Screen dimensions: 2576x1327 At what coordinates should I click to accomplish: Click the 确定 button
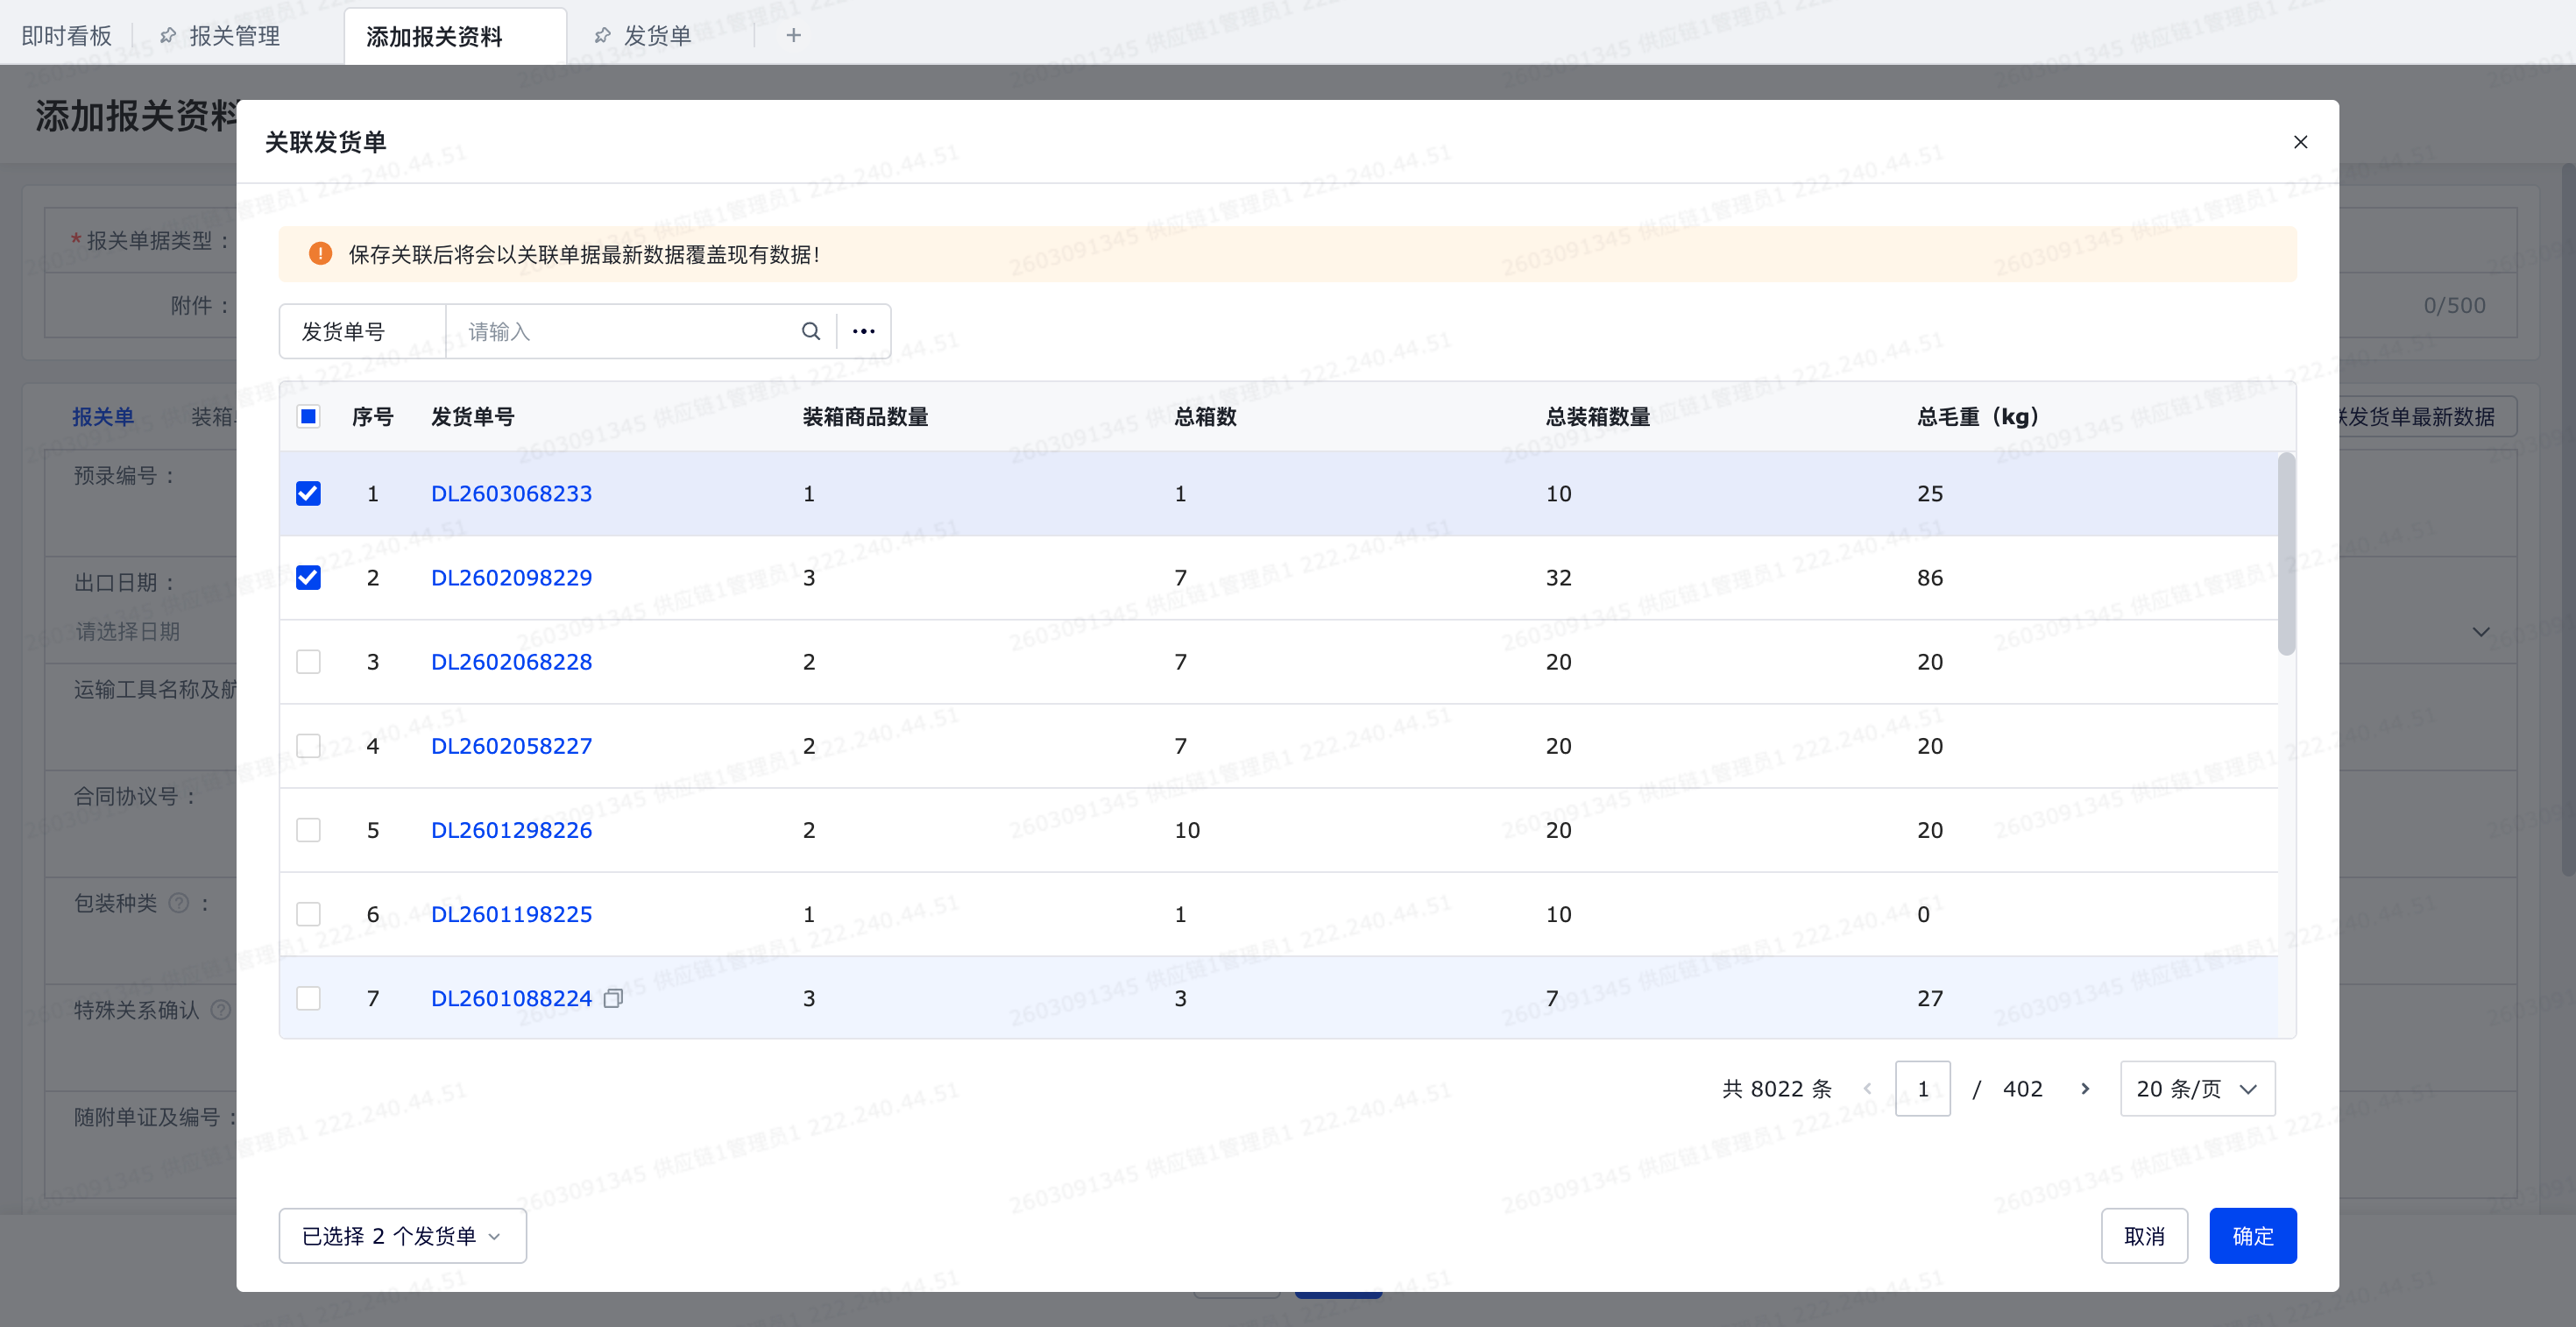[x=2252, y=1236]
